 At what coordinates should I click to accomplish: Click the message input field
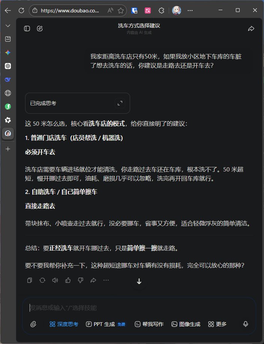(x=139, y=308)
